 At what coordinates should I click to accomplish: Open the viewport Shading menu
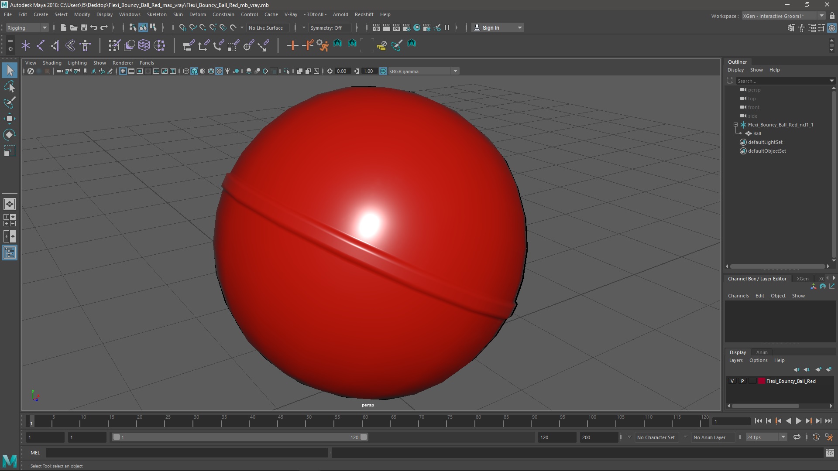tap(52, 63)
